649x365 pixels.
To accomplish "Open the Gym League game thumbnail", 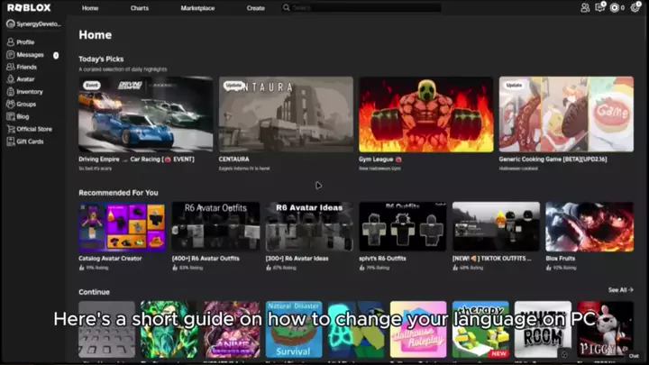I will pos(426,114).
